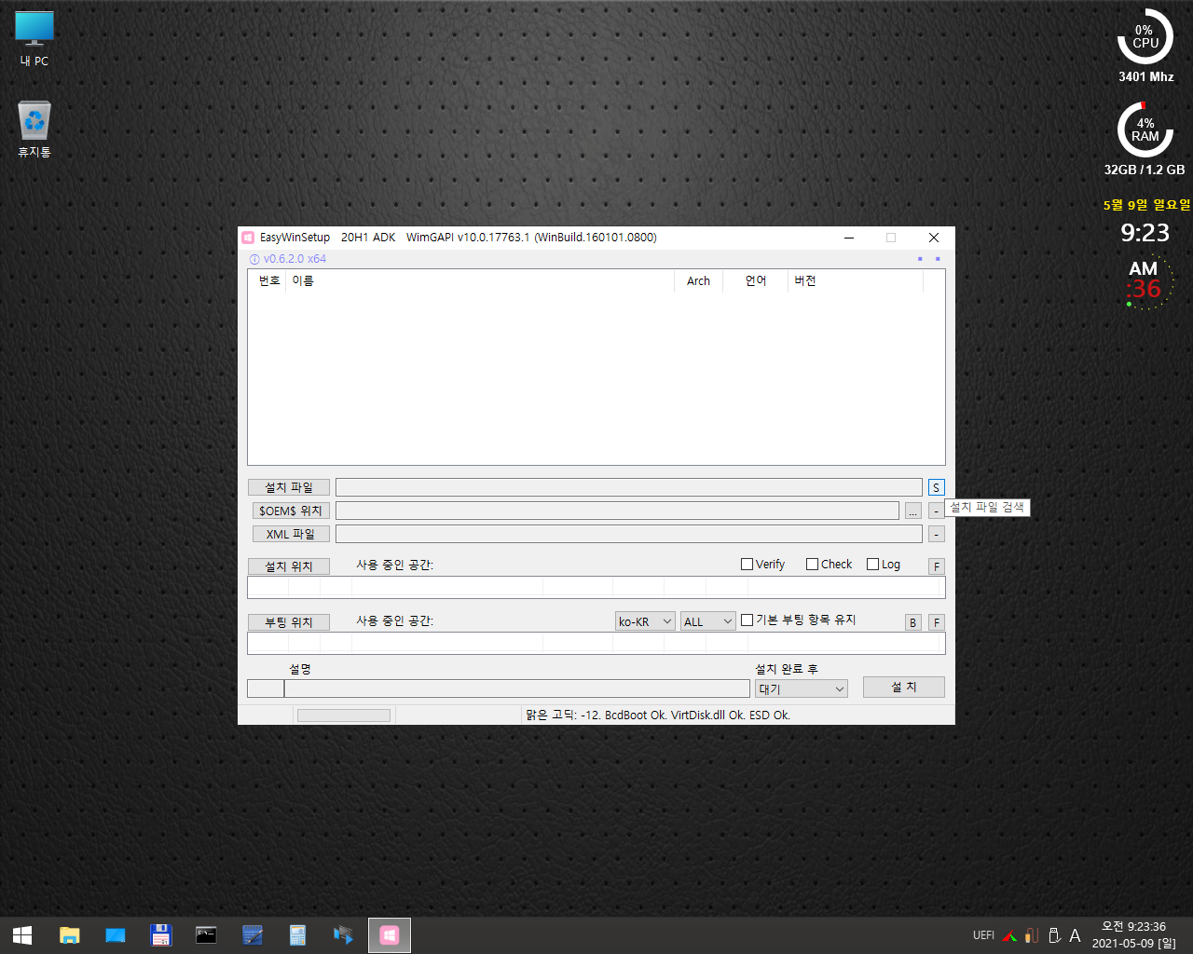Open the notepad with pen taskbar icon
1193x954 pixels.
252,935
